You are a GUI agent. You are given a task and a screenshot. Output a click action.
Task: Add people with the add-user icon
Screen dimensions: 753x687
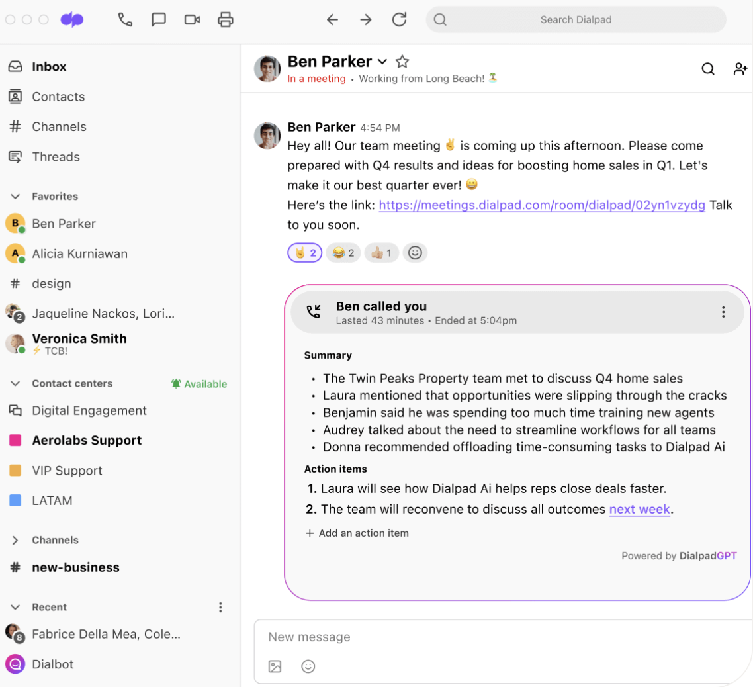[740, 69]
